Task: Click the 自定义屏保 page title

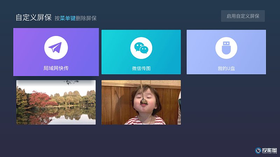Action: (x=34, y=17)
